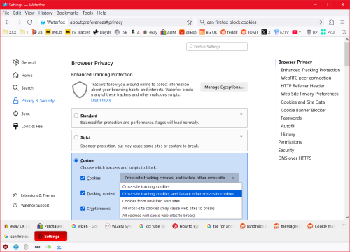Click the Manage Exceptions button
Viewport: 350px width, 252px height.
pyautogui.click(x=224, y=87)
